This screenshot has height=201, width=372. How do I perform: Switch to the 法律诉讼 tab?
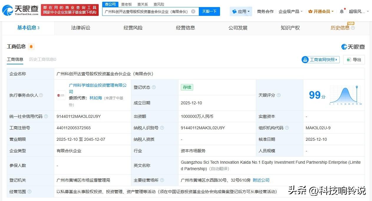[x=81, y=28]
